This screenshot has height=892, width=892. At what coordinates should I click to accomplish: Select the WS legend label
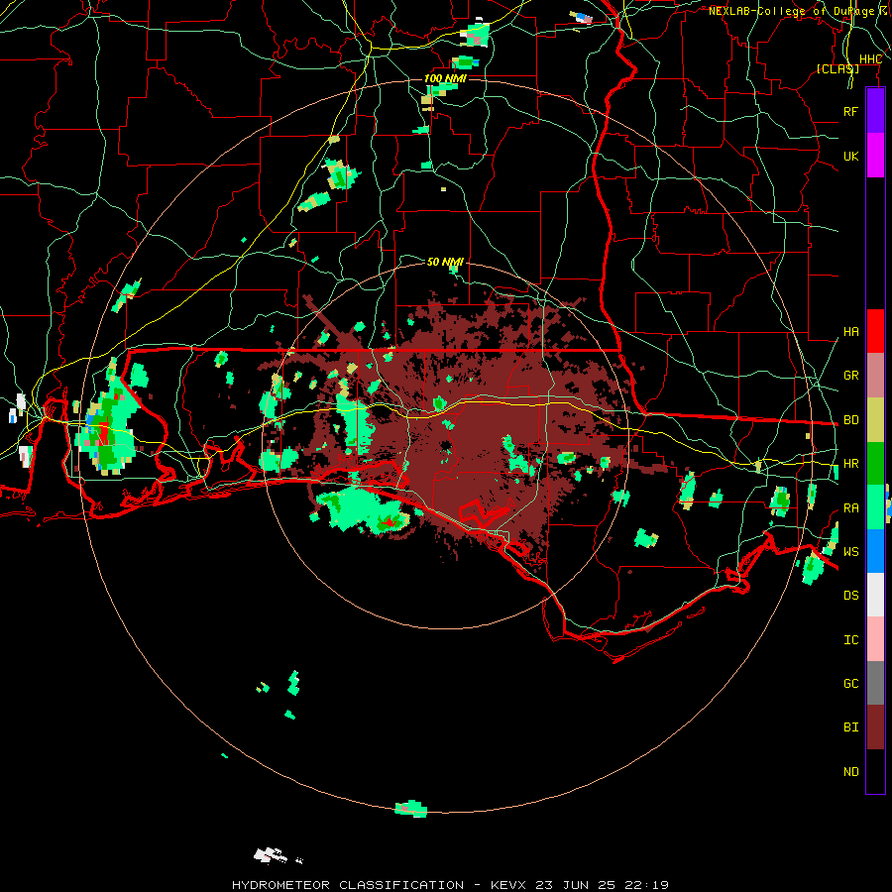click(850, 552)
